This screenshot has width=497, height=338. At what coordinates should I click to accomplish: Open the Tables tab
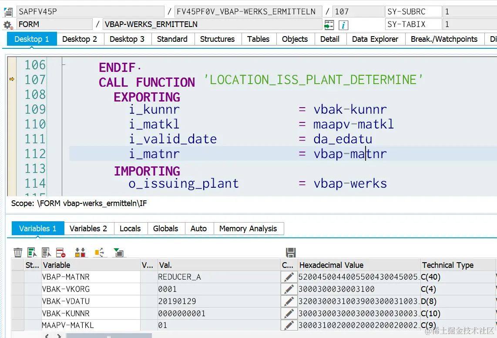(x=259, y=39)
